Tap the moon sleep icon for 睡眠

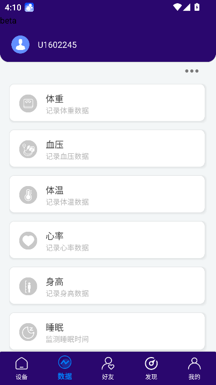[28, 332]
